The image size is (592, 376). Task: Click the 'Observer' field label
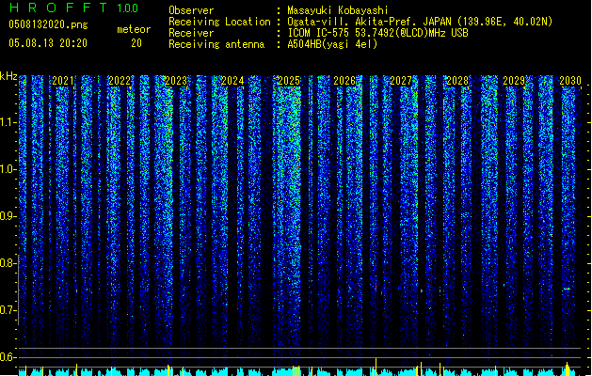pyautogui.click(x=191, y=10)
